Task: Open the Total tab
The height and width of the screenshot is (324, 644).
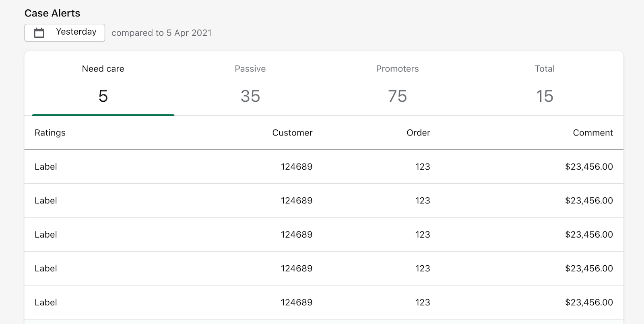Action: (x=545, y=84)
